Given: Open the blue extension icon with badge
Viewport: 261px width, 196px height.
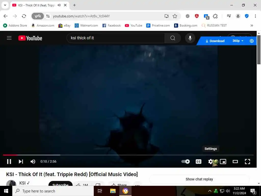Looking at the screenshot, I should [206, 17].
